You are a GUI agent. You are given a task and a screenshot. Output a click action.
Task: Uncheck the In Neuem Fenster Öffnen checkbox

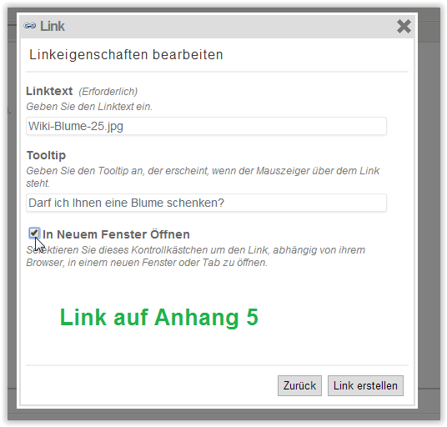pyautogui.click(x=34, y=233)
